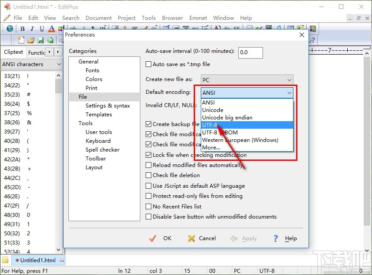
Task: Check Protect read-only files from editing
Action: (x=149, y=196)
